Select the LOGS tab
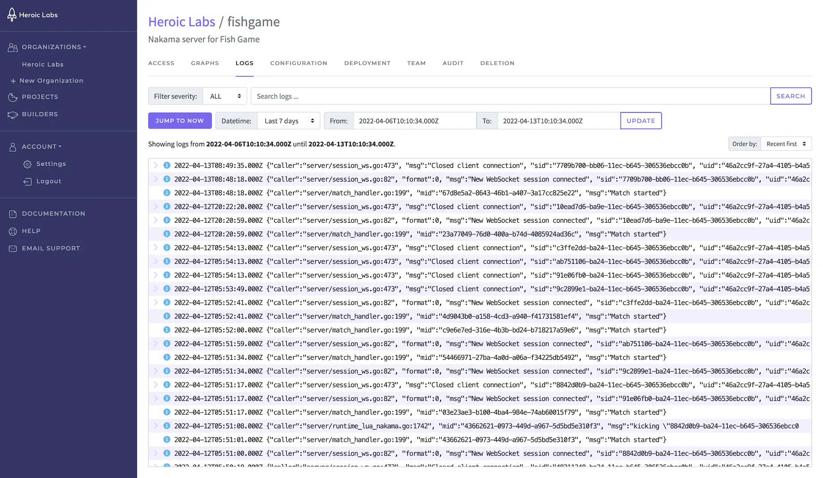 point(245,63)
